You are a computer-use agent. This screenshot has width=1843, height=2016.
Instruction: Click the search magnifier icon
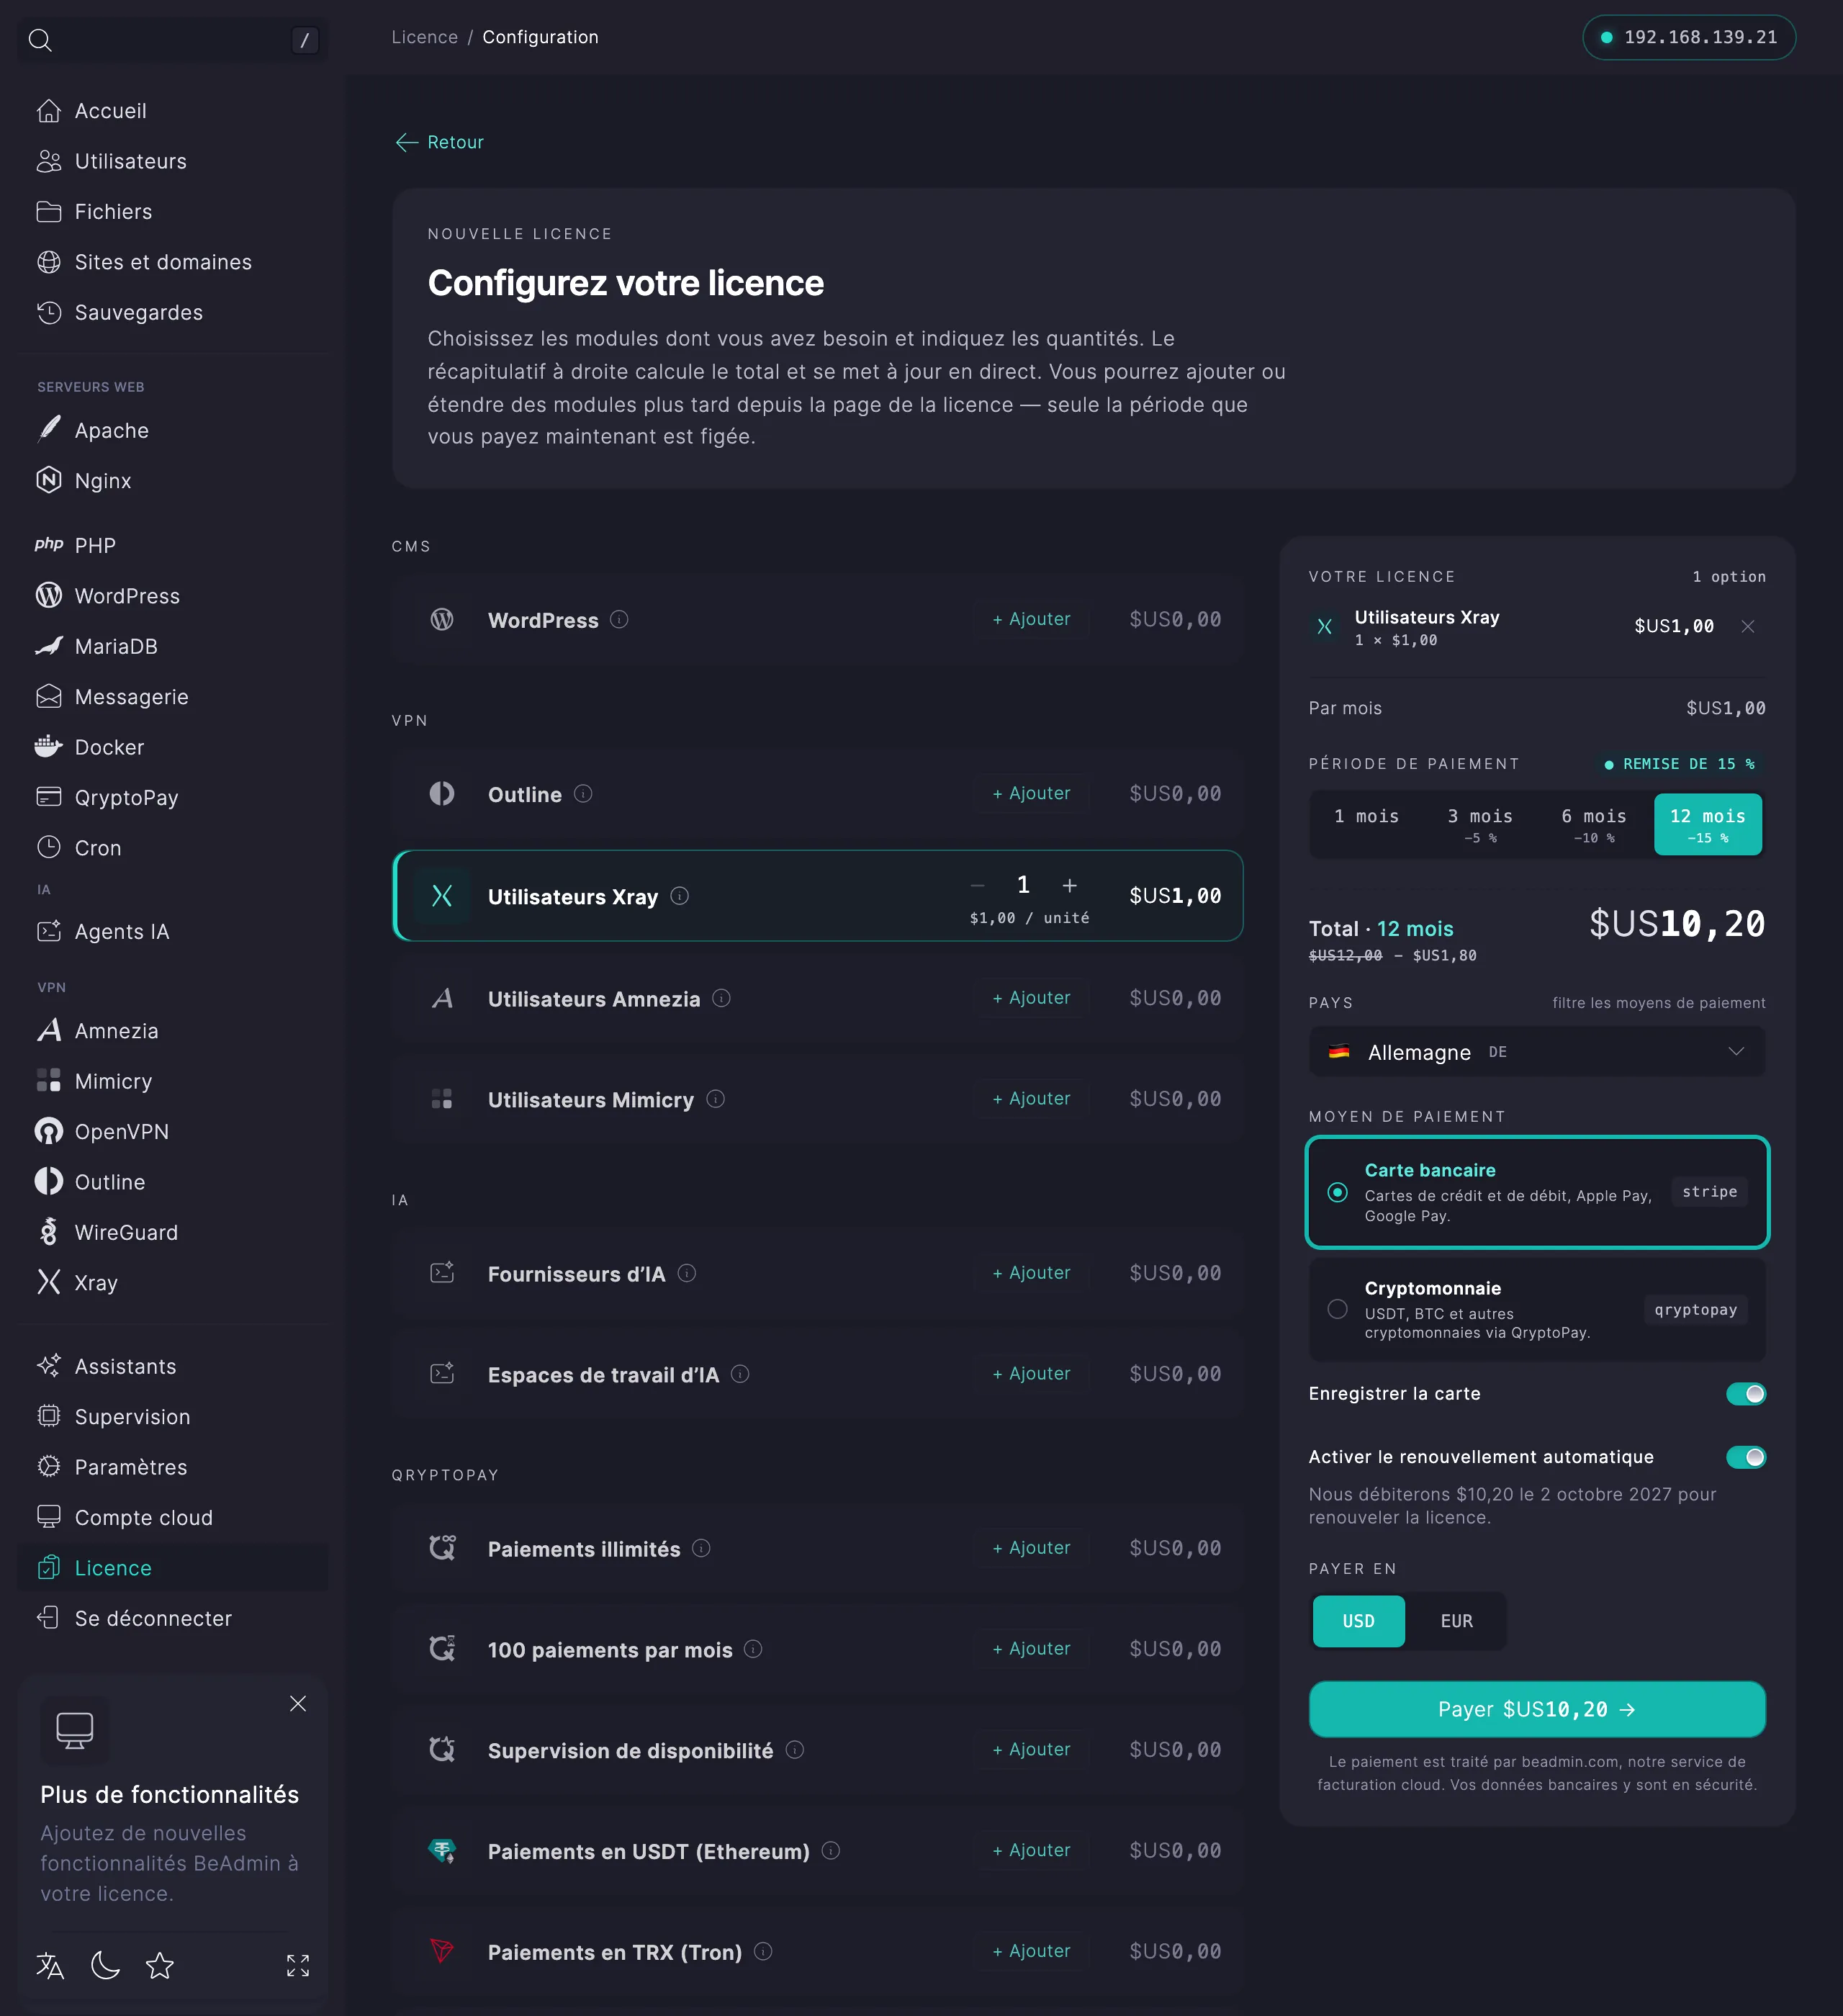coord(40,40)
